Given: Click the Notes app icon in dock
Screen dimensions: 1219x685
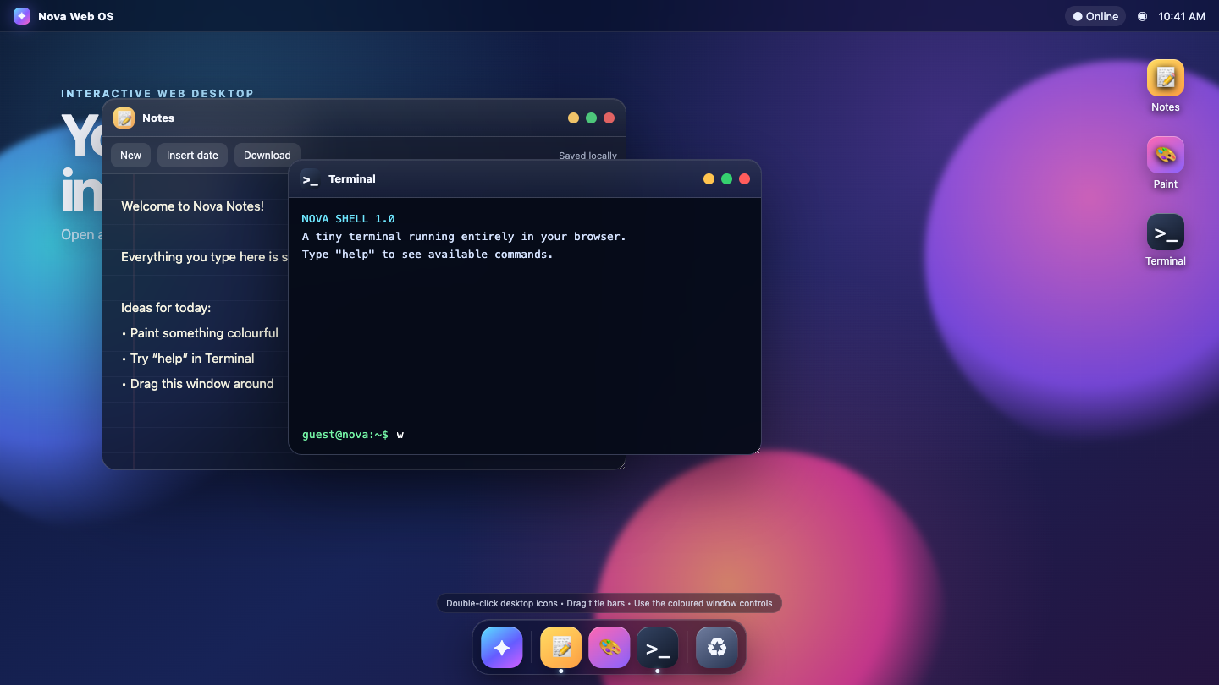Looking at the screenshot, I should point(561,648).
